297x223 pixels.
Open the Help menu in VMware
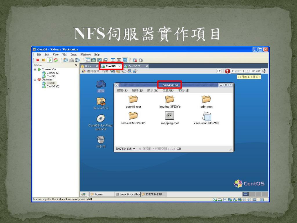coord(97,55)
